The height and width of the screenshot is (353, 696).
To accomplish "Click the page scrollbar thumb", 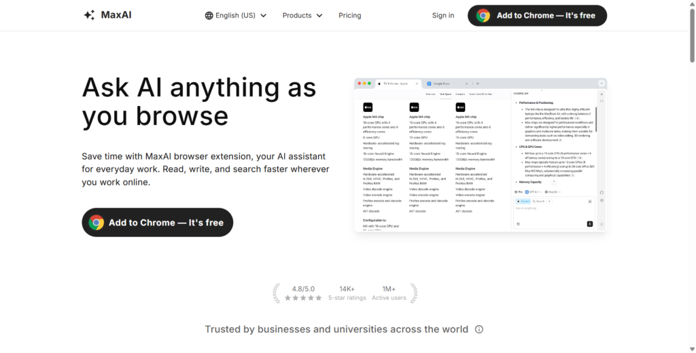I will 692,35.
